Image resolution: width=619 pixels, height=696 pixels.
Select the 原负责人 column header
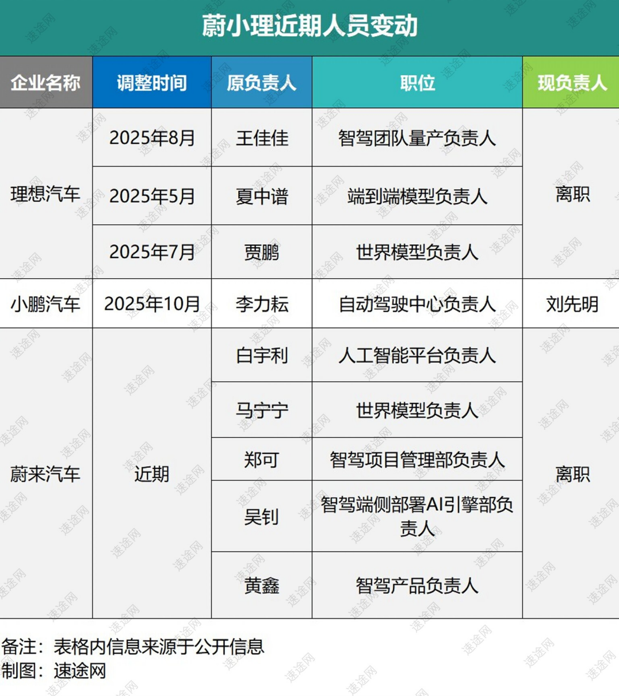click(x=262, y=82)
